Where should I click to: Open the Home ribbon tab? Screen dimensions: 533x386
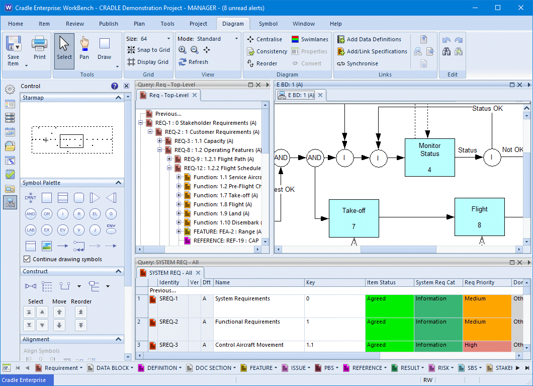16,24
